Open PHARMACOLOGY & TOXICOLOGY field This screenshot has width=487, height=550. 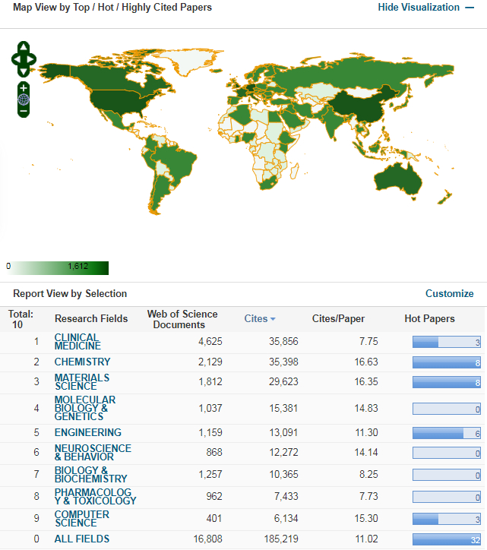click(96, 496)
